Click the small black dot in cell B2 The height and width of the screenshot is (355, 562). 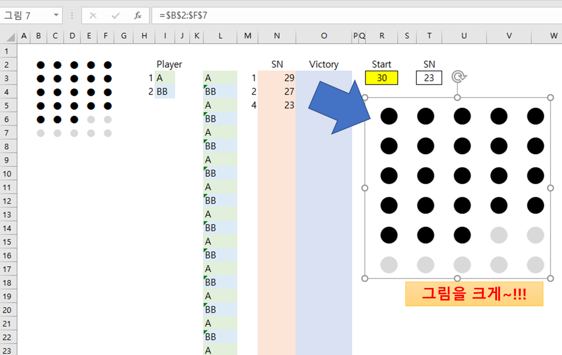pos(41,65)
